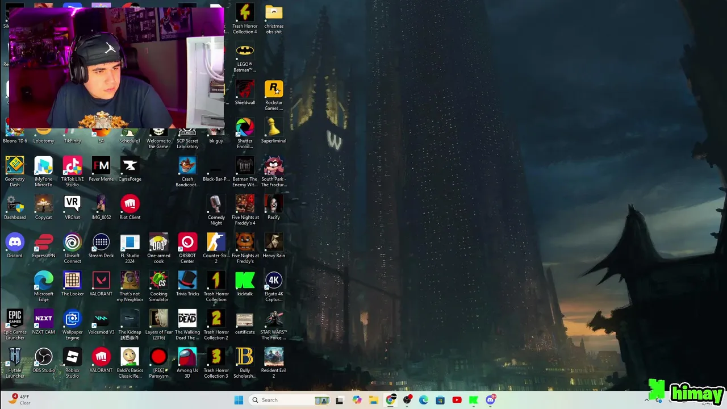Viewport: 727px width, 409px height.
Task: Launch VALORANT icon with red V logo
Action: pos(101,283)
